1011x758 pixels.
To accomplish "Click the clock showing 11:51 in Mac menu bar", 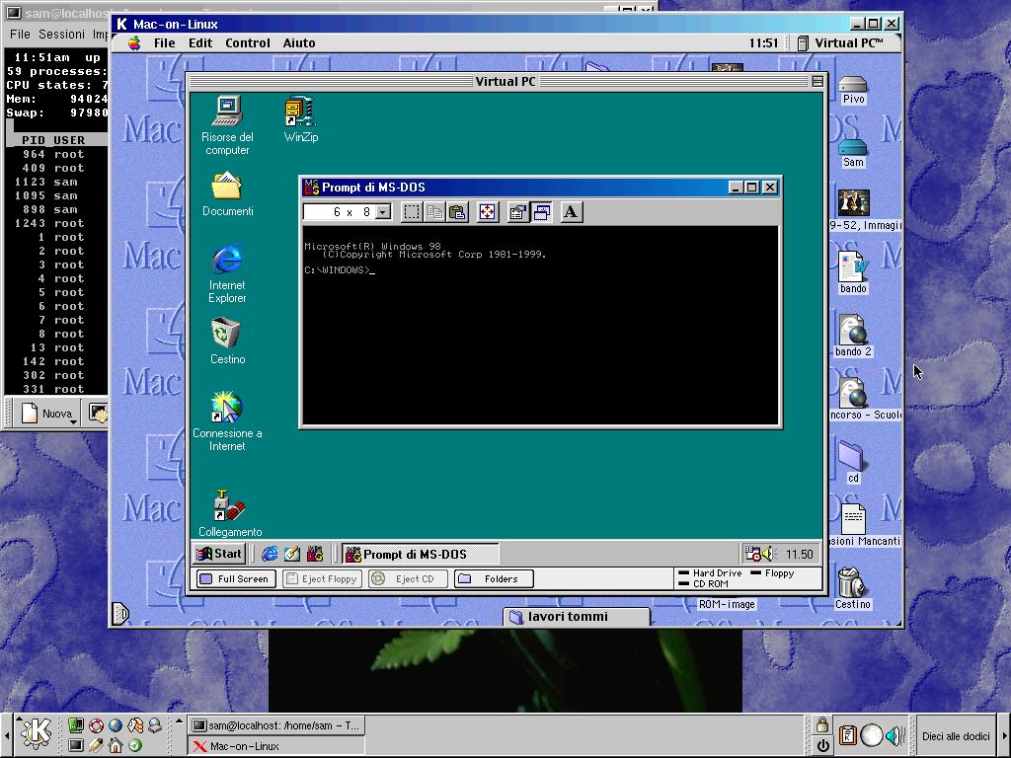I will [x=763, y=43].
